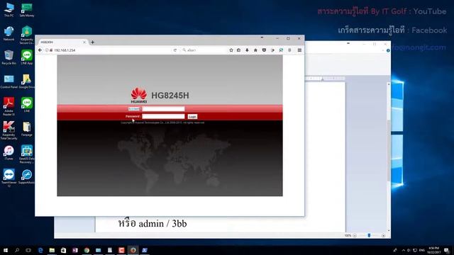The image size is (454, 255).
Task: Reload the router login page
Action: (175, 50)
